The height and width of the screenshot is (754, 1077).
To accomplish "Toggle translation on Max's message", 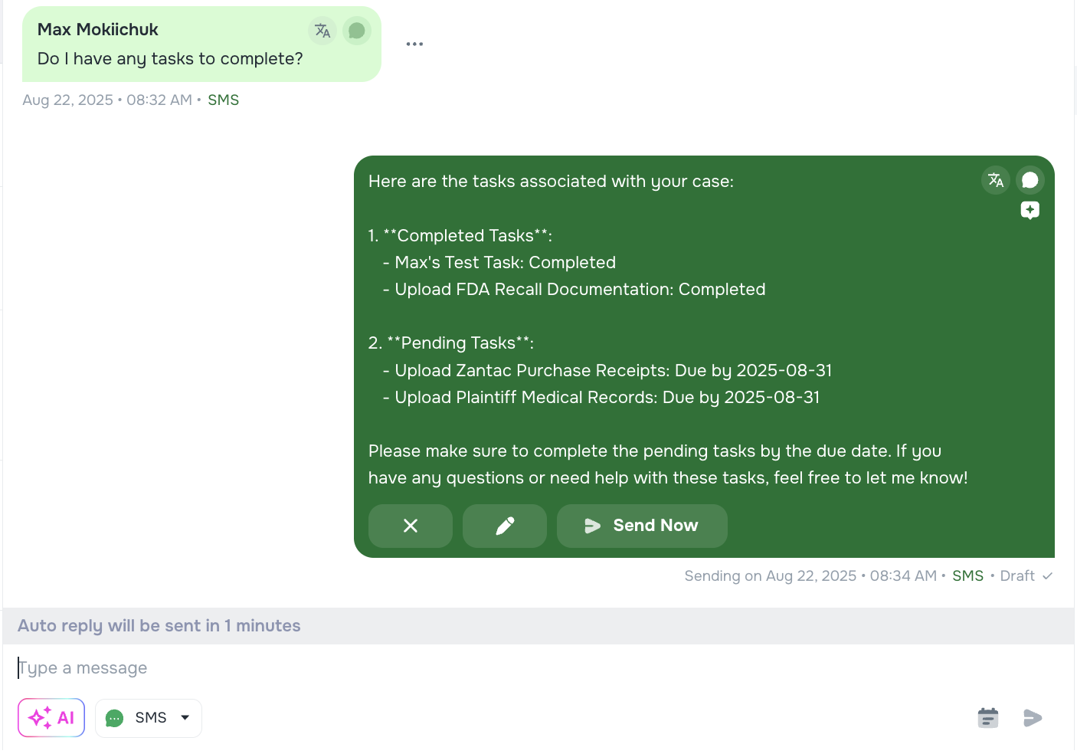I will point(322,31).
